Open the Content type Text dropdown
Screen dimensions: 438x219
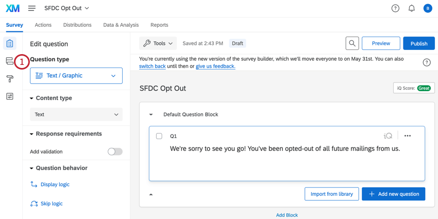(x=76, y=114)
